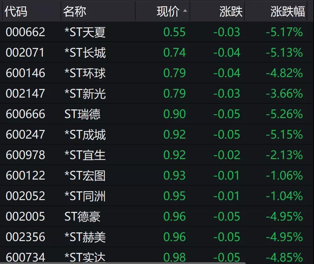Click the 0.55 price of *ST天夏
The width and height of the screenshot is (314, 264).
click(x=174, y=32)
